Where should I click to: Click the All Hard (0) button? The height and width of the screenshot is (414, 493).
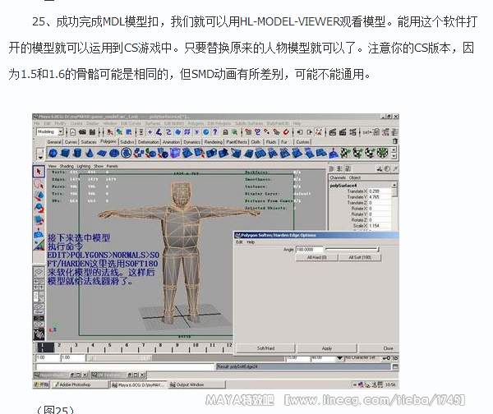pos(316,257)
